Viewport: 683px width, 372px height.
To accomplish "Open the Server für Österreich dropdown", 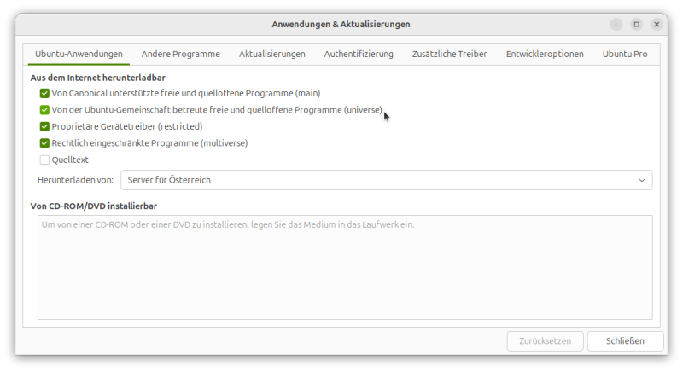I will (x=386, y=180).
